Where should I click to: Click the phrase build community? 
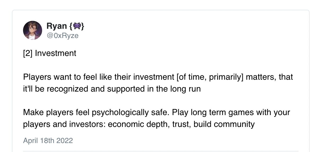click(x=224, y=124)
